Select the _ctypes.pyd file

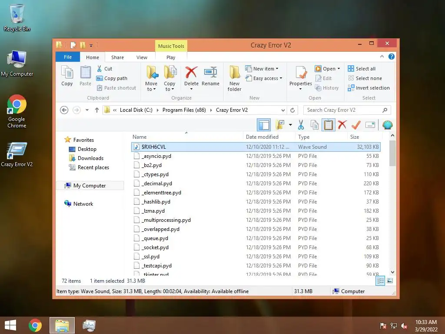coord(256,174)
